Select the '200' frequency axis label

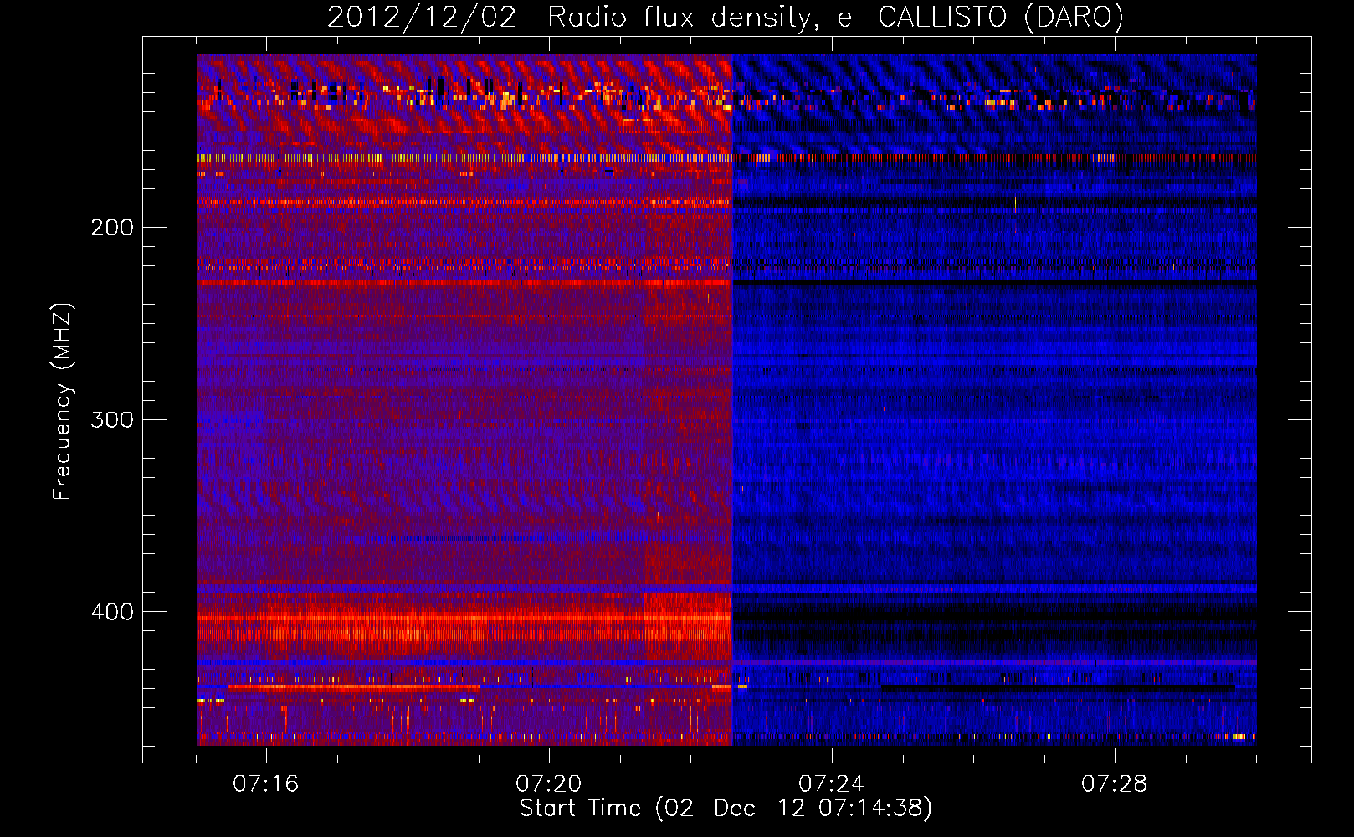112,227
